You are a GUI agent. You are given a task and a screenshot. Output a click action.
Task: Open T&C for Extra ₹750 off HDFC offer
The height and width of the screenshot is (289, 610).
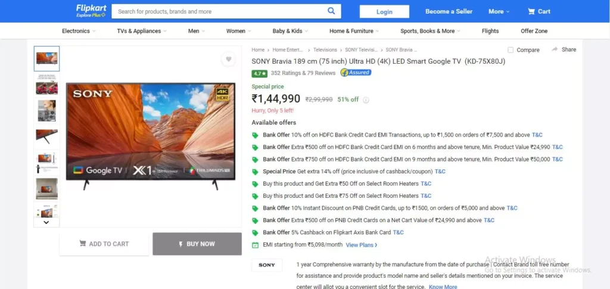coord(558,159)
